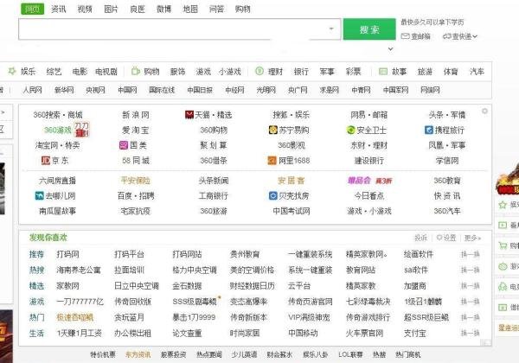Click the 火车票官网 suggestion
This screenshot has height=363, width=519.
tap(364, 333)
